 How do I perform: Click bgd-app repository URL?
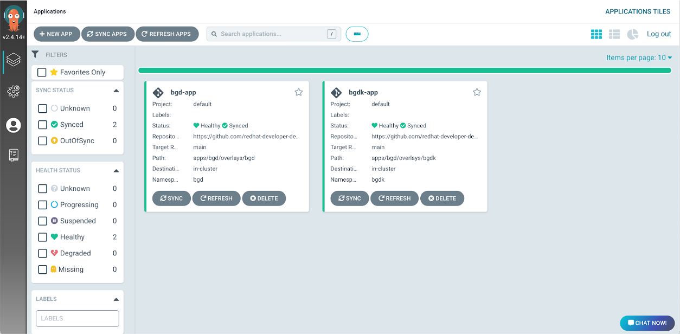[247, 137]
